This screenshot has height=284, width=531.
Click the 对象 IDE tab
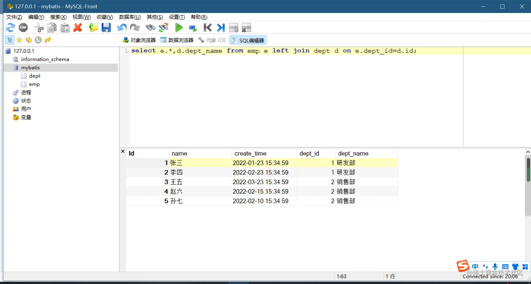tap(212, 40)
